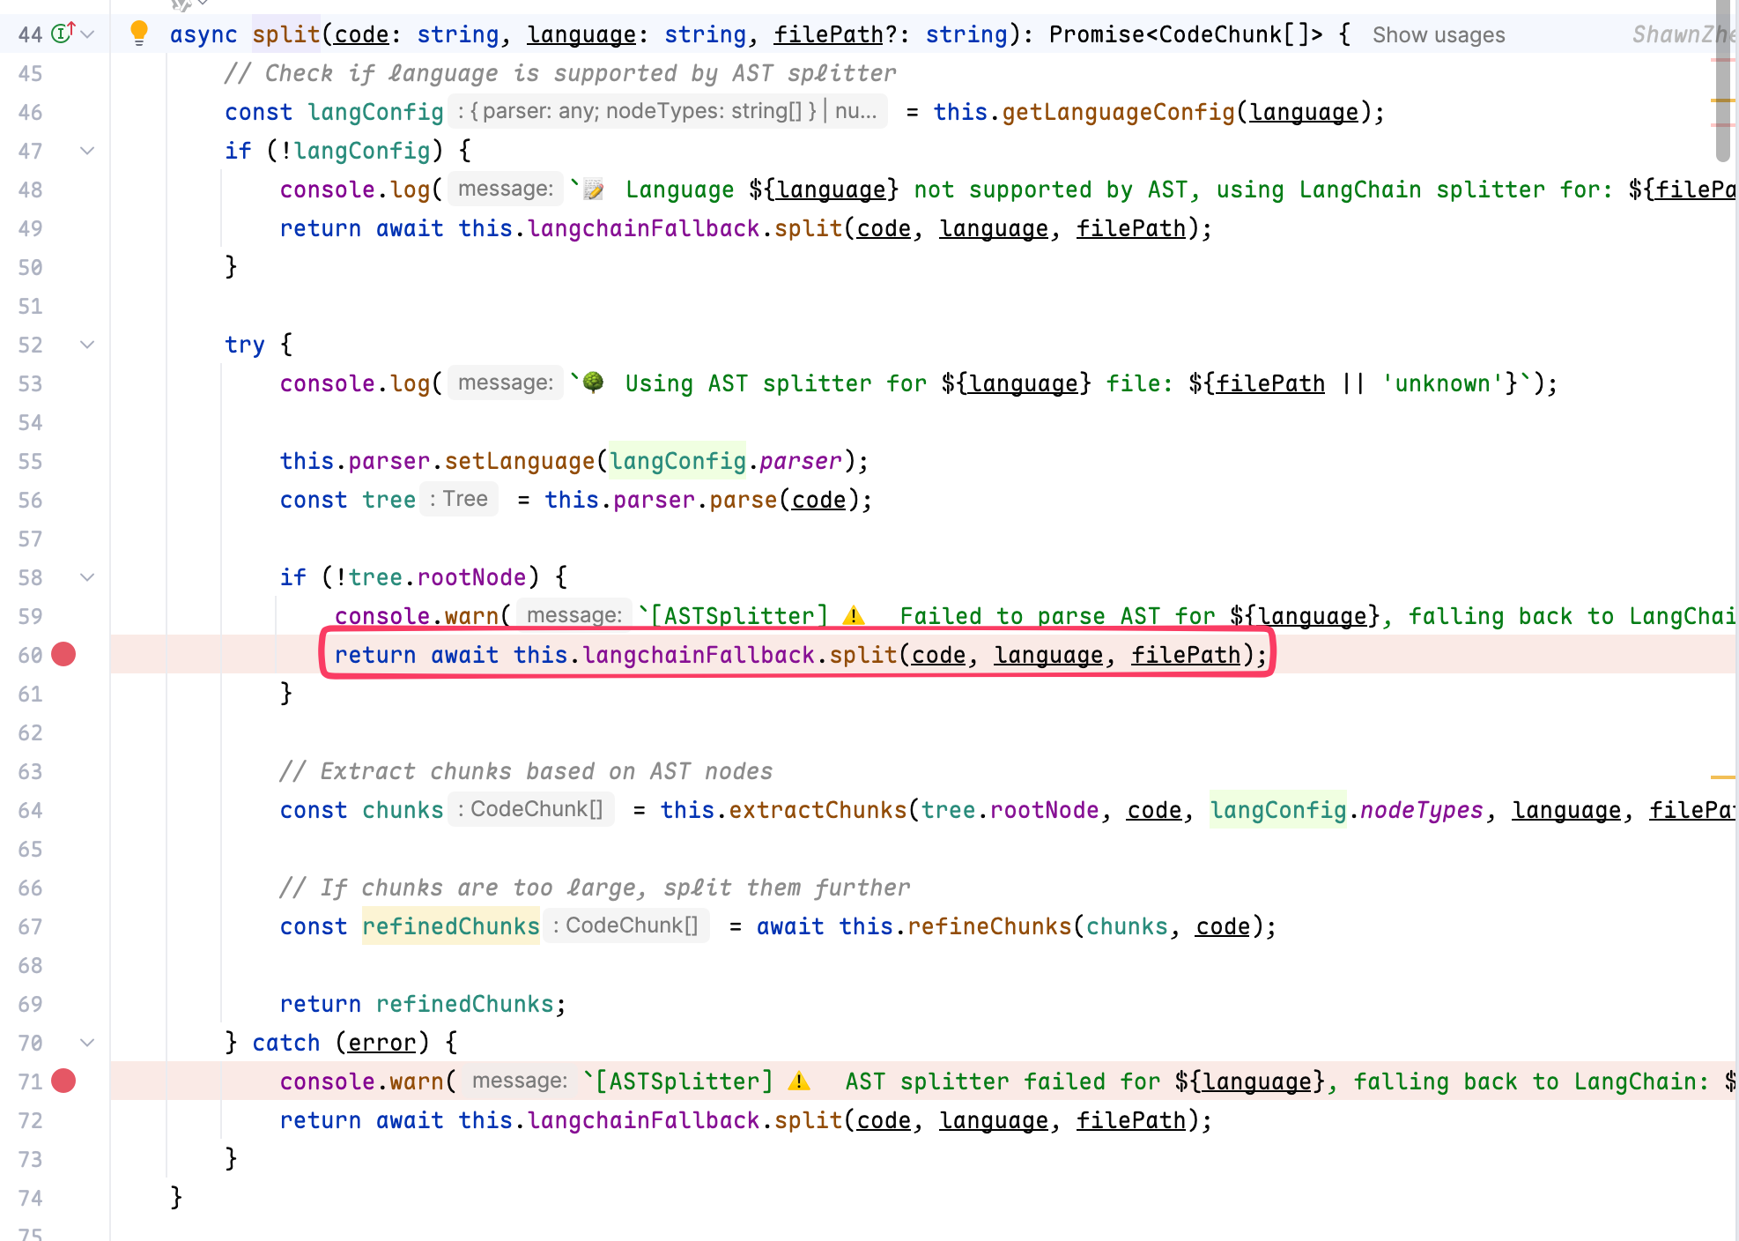Viewport: 1739px width, 1241px height.
Task: Click the yellow lightbulb quick-fix icon
Action: click(x=139, y=33)
